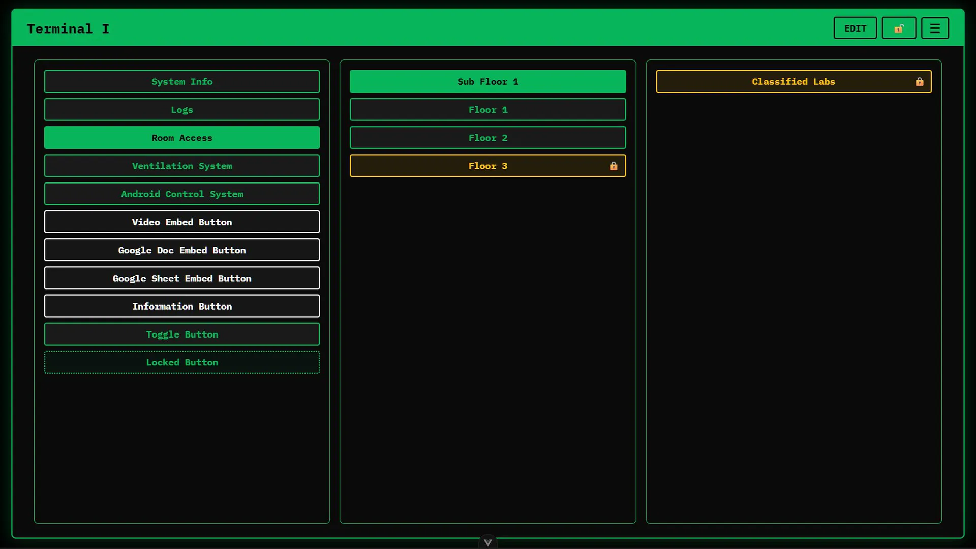Click the Information Button

182,307
